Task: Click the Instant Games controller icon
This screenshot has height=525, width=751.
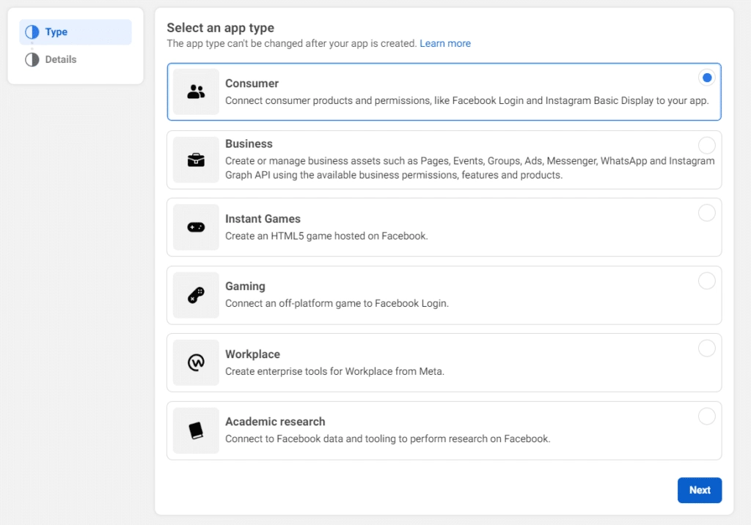Action: [196, 228]
